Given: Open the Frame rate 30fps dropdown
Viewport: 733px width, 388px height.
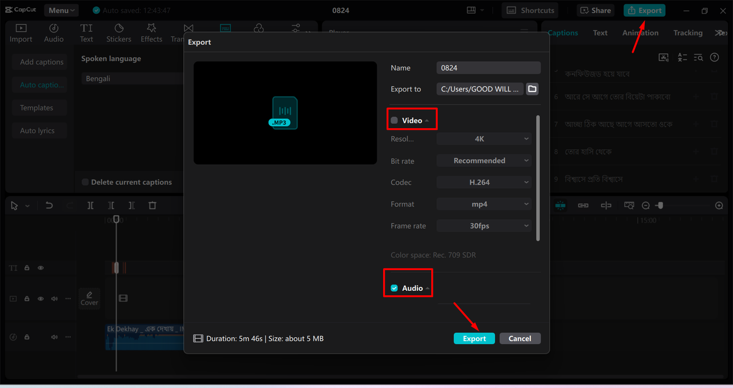Looking at the screenshot, I should pos(484,225).
